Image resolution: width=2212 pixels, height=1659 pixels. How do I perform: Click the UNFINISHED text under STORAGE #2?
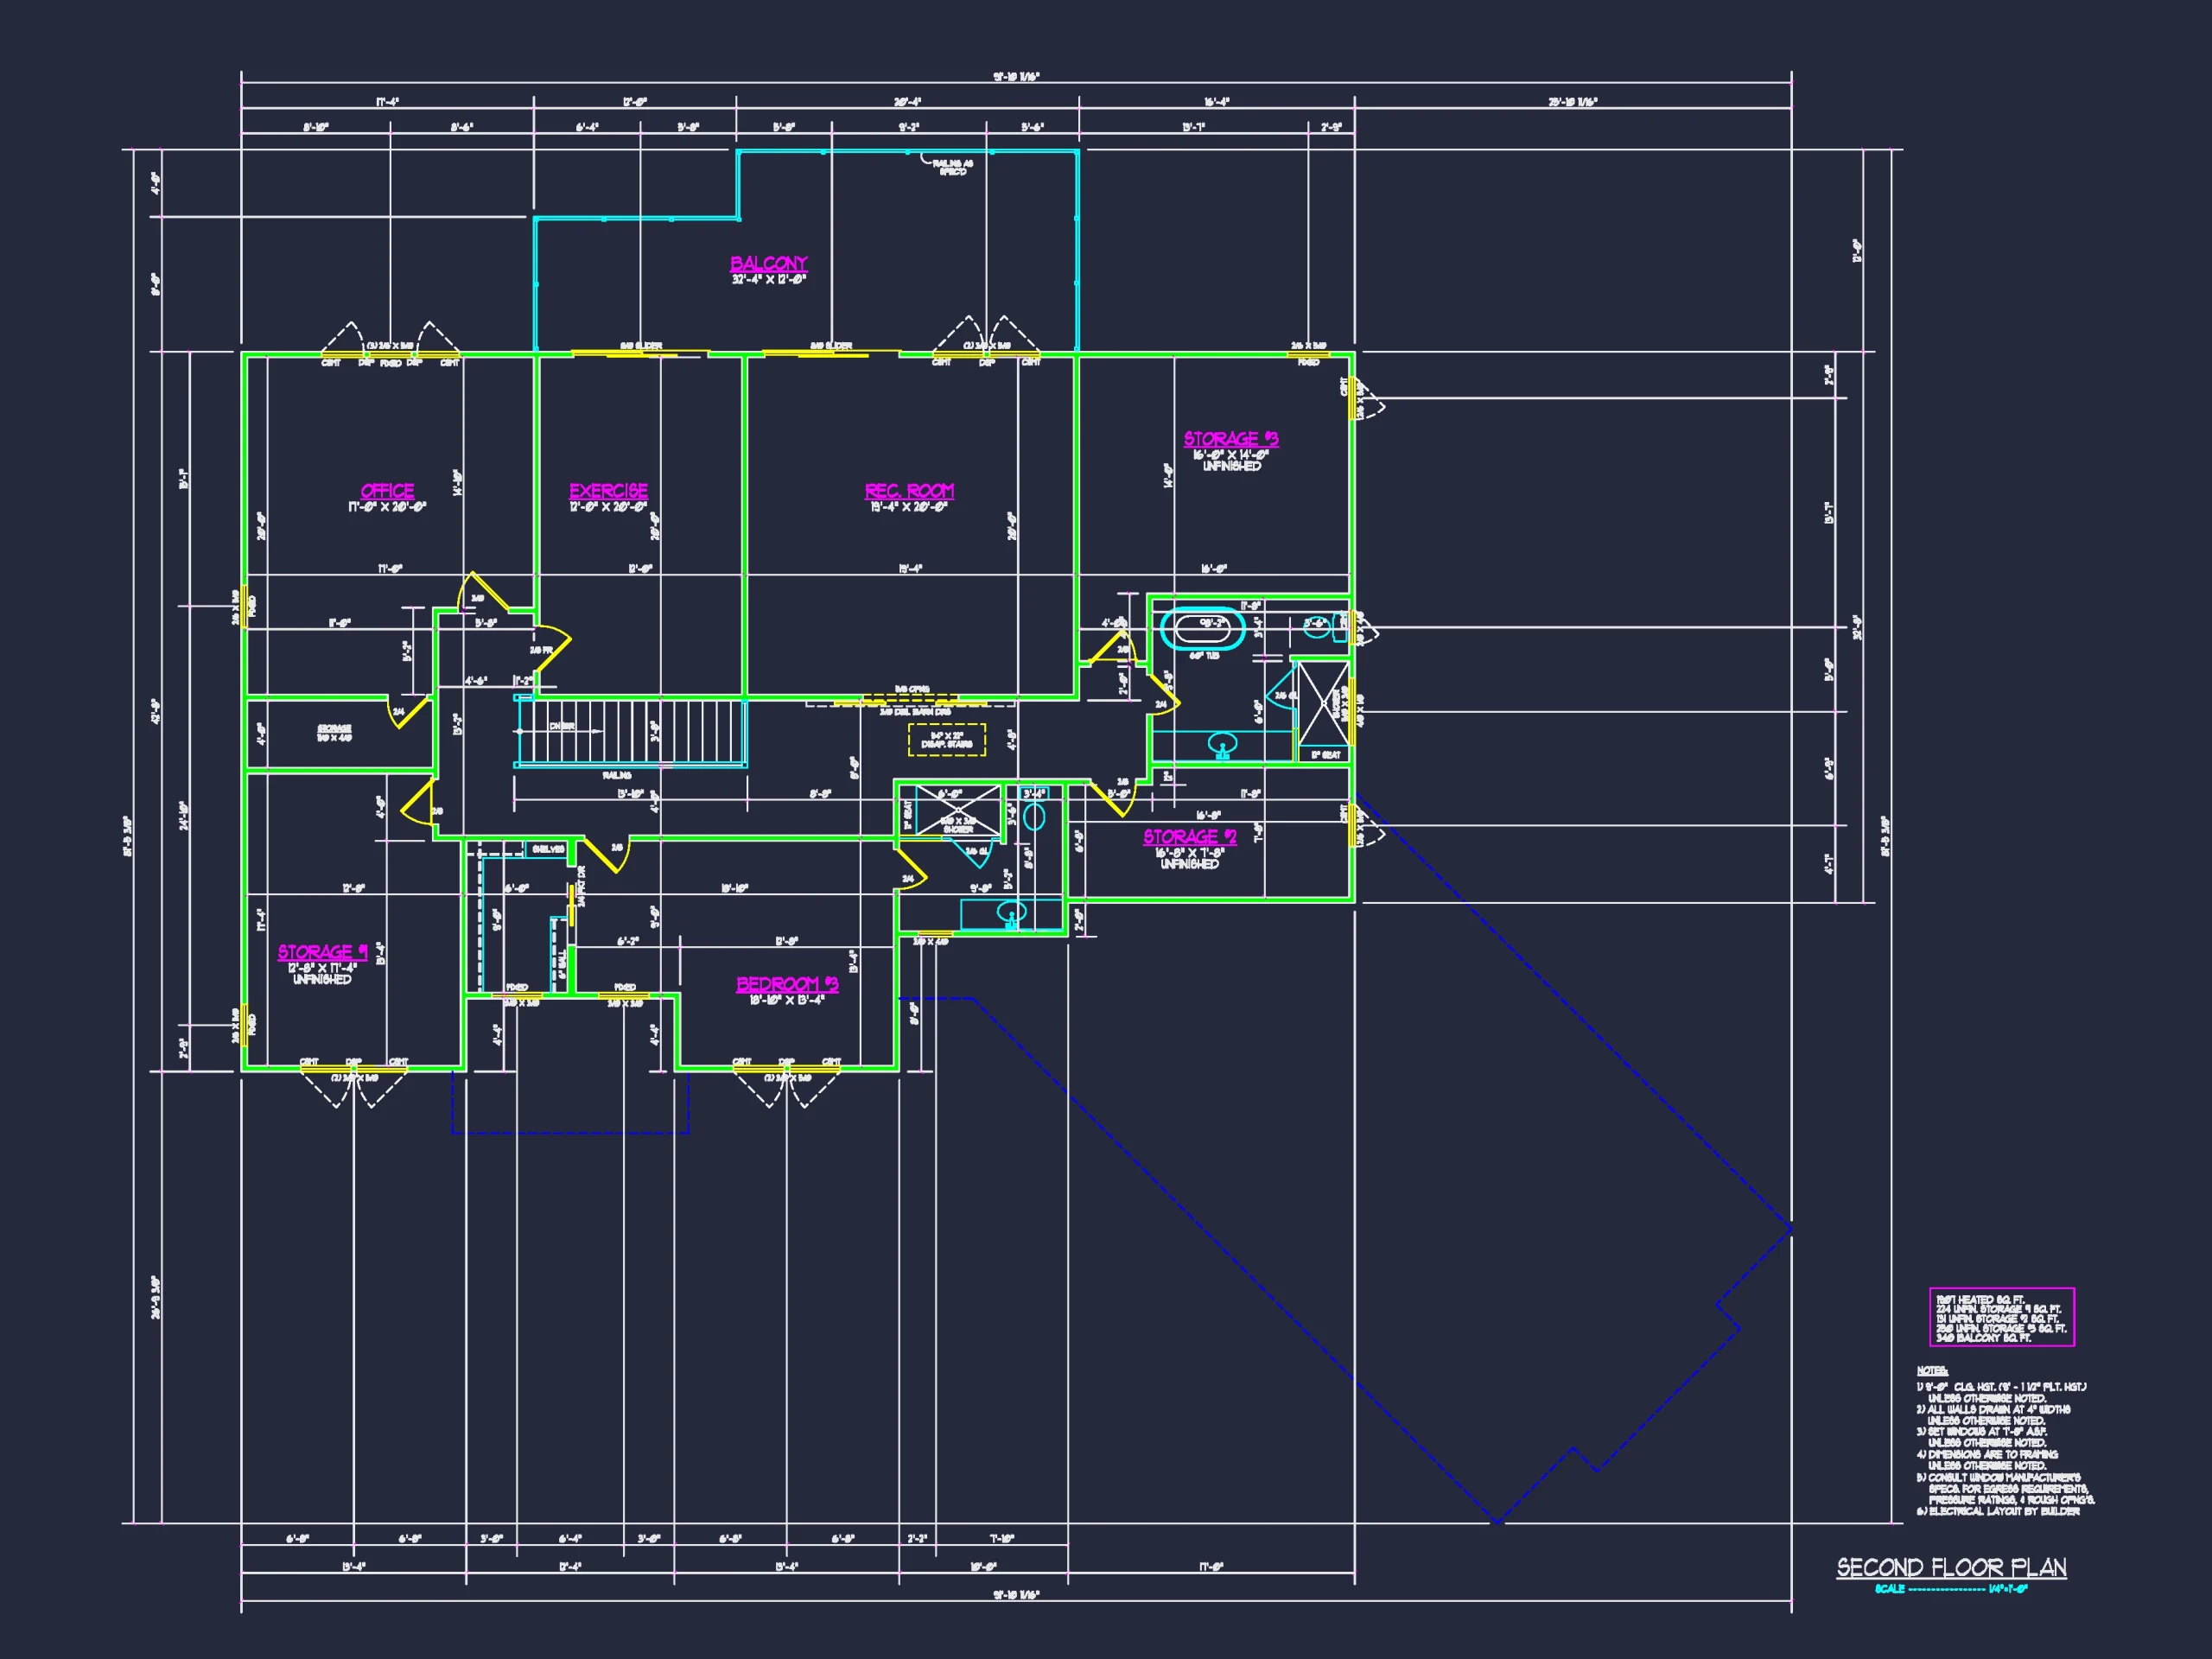1190,864
